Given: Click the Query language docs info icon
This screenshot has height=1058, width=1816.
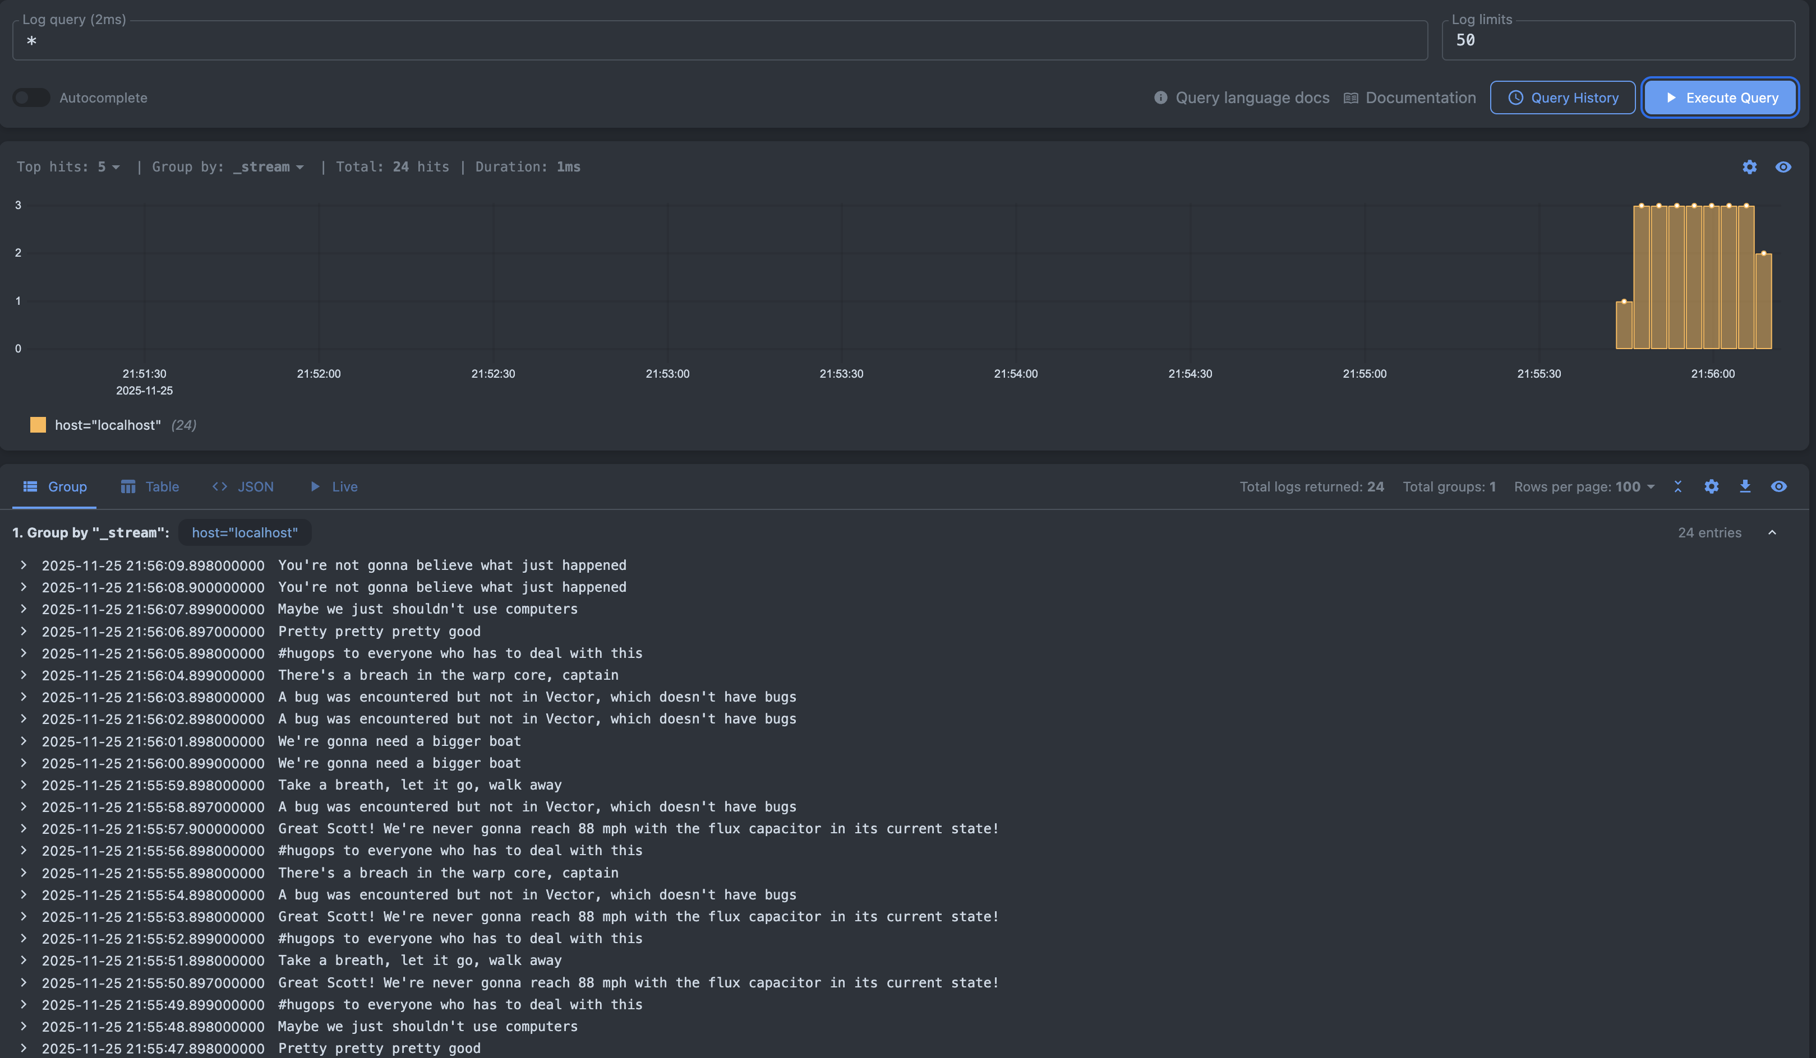Looking at the screenshot, I should [1160, 98].
